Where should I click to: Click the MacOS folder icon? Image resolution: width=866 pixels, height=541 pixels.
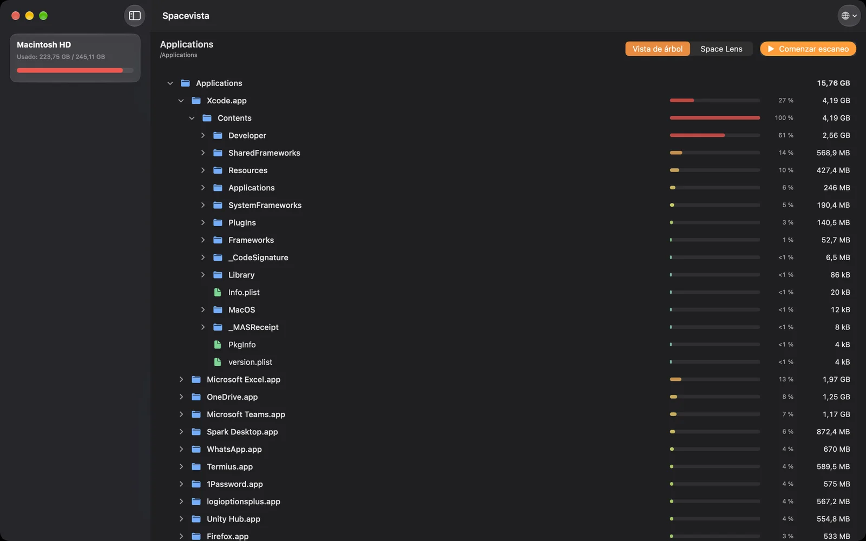pyautogui.click(x=218, y=310)
